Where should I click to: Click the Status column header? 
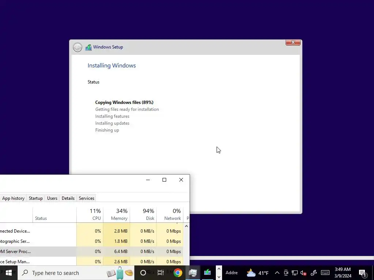(x=55, y=214)
